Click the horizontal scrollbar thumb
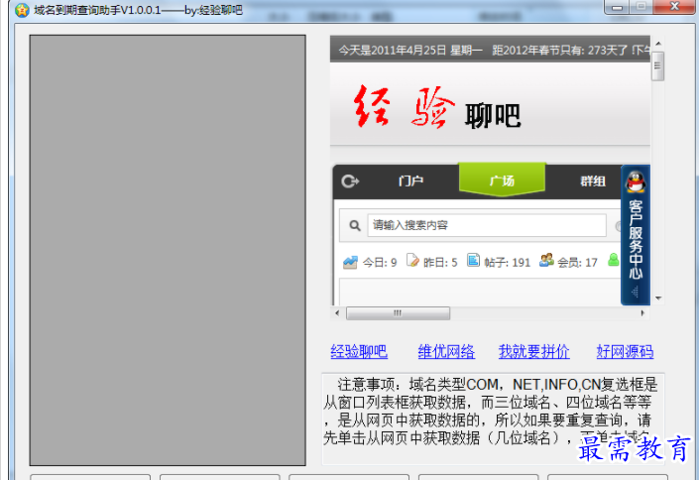Viewport: 699px width, 480px height. coord(398,313)
